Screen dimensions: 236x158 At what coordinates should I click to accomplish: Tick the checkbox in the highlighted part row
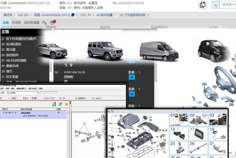click(22, 116)
